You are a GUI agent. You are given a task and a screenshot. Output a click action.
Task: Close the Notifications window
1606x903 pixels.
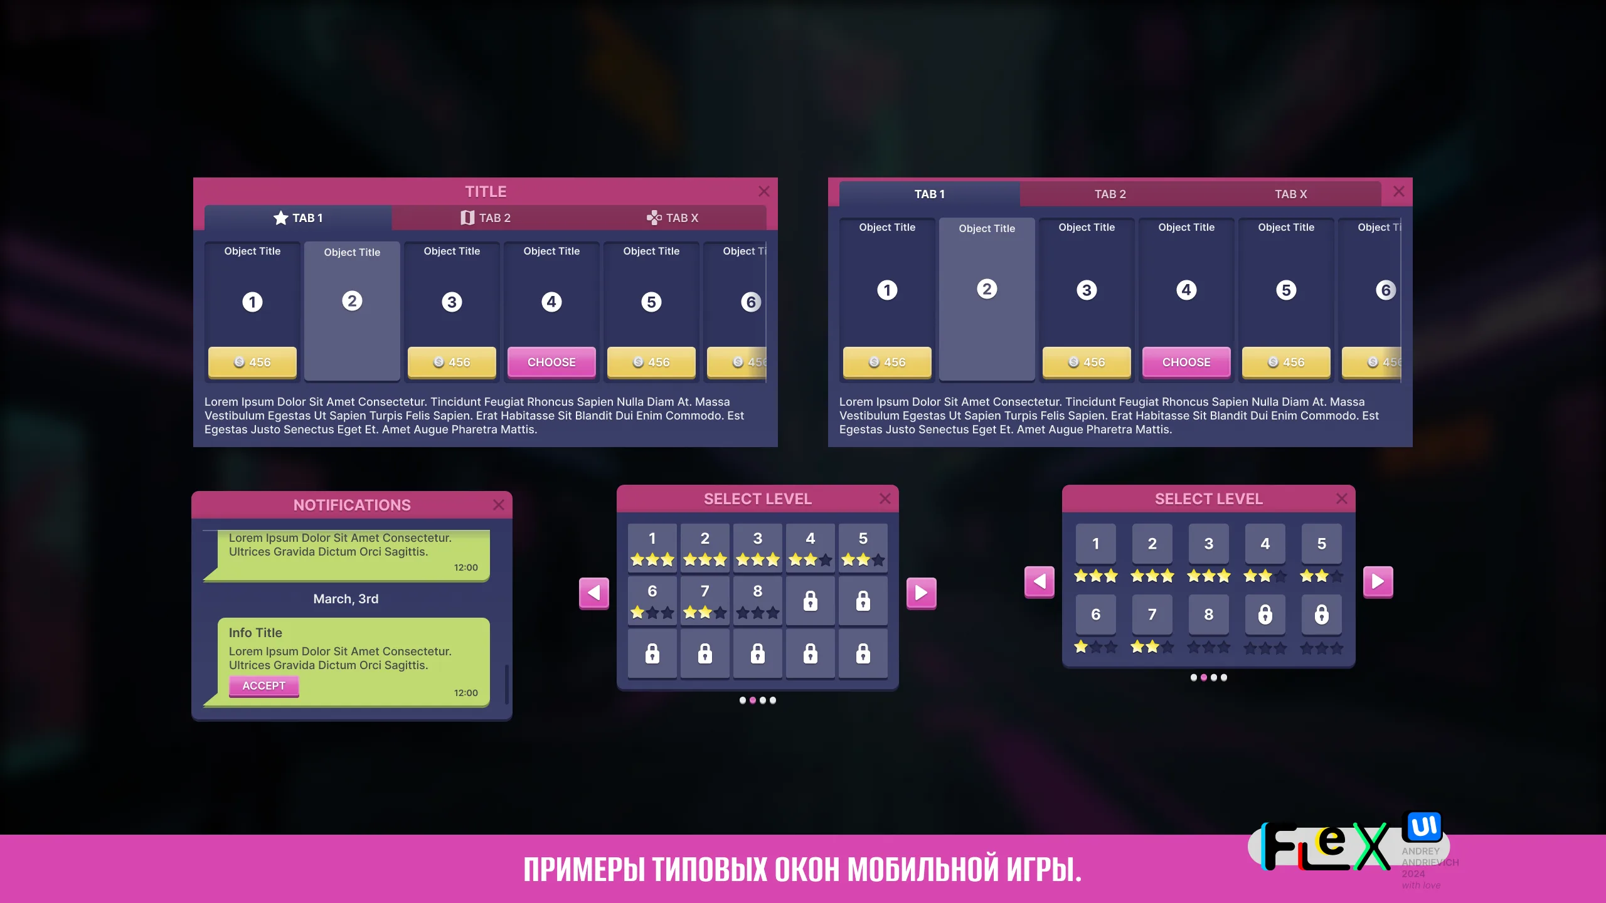(499, 505)
